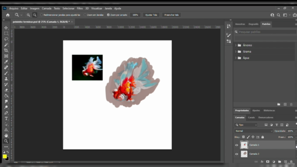This screenshot has width=297, height=167.
Task: Select the Paint Bucket tool
Action: tap(6, 96)
